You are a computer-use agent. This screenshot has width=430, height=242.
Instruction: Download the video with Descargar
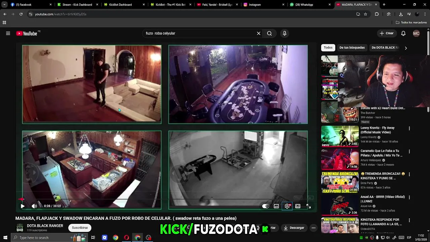294,228
